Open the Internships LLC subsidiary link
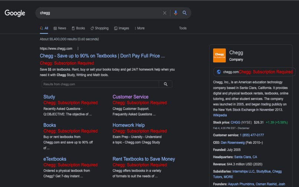Screen dimensions: 299x187 pyautogui.click(x=243, y=171)
